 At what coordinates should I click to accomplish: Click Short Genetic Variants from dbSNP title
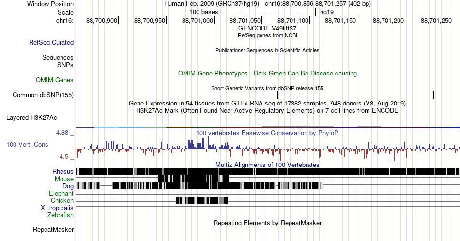267,88
